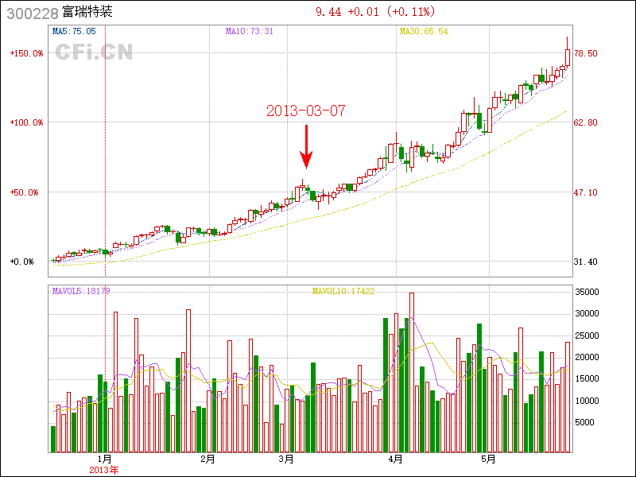The height and width of the screenshot is (477, 636).
Task: Select the MA5:75.05 indicator label
Action: (x=74, y=32)
